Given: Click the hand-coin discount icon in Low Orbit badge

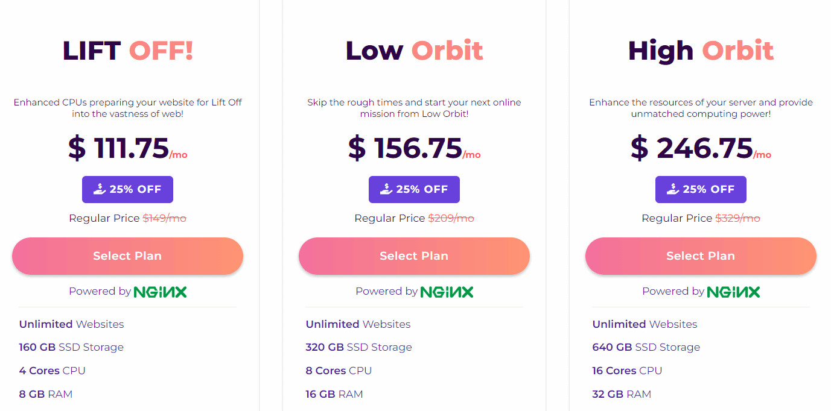Looking at the screenshot, I should [387, 189].
